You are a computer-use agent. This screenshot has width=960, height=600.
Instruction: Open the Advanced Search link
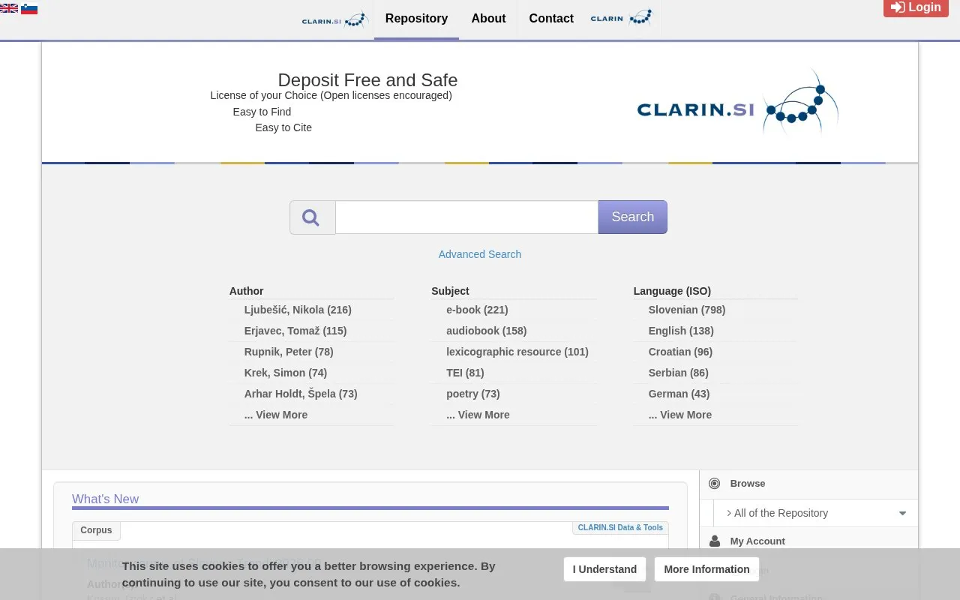pos(480,254)
